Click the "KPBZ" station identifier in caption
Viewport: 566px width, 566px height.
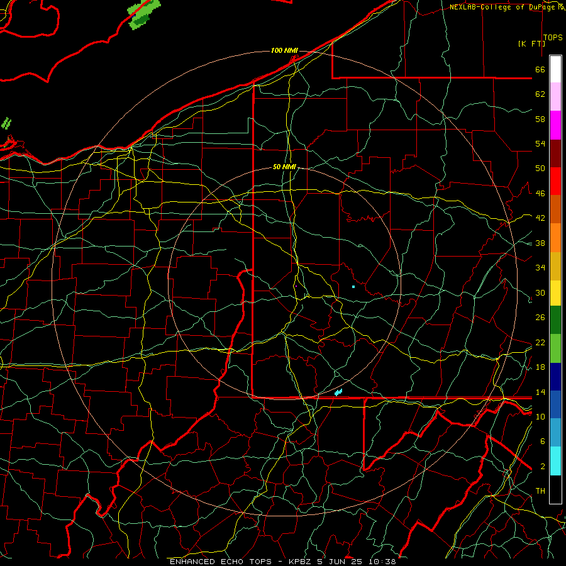tap(299, 562)
